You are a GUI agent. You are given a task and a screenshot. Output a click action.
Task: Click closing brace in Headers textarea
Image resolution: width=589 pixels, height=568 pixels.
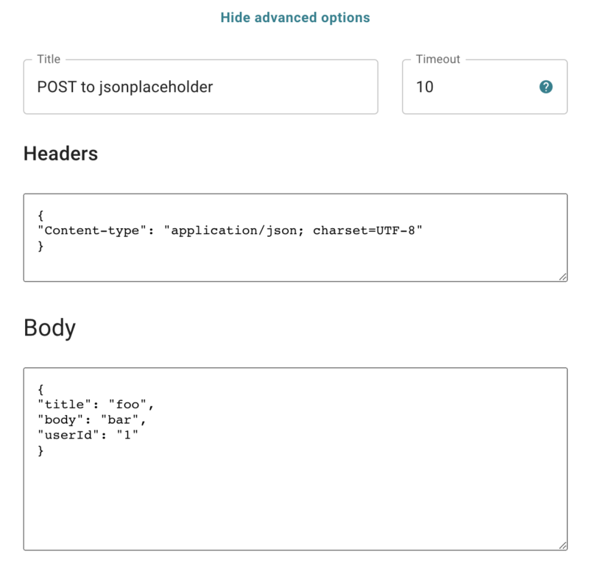point(40,246)
